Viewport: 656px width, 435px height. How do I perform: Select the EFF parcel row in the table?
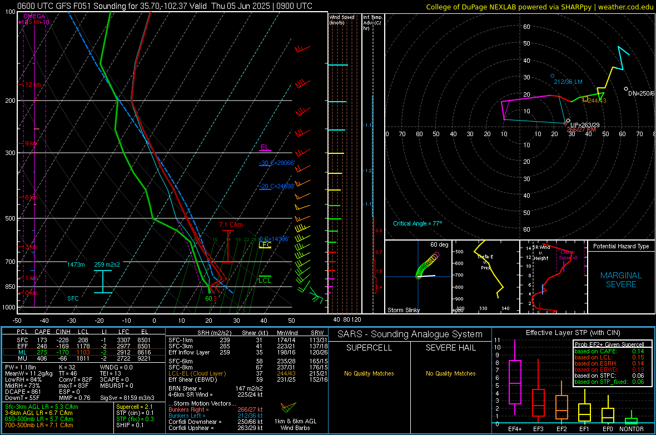84,346
